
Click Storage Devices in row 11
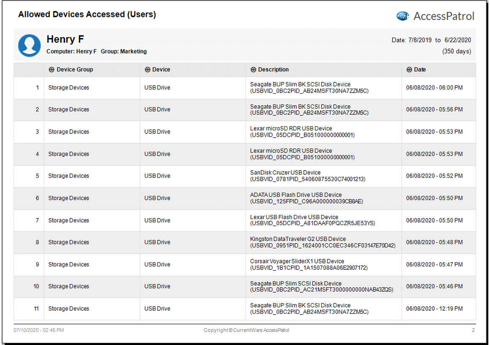click(68, 309)
